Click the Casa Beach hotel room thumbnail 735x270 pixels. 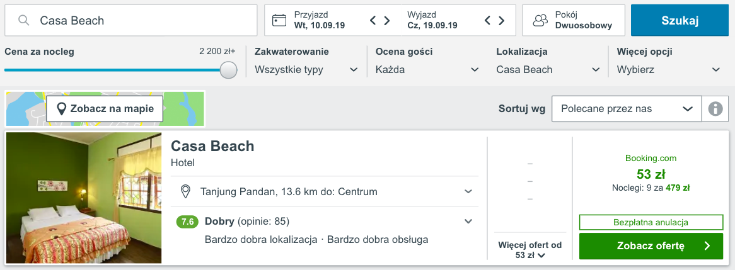84,198
